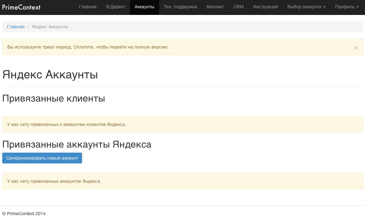Select the Аккаунты tab

(x=144, y=7)
